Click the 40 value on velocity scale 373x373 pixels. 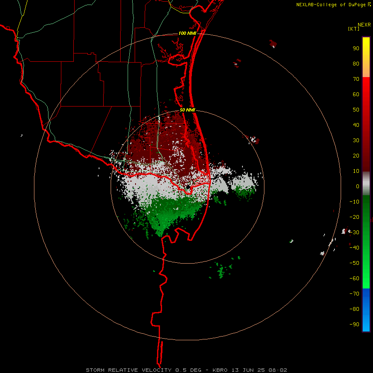(x=356, y=125)
